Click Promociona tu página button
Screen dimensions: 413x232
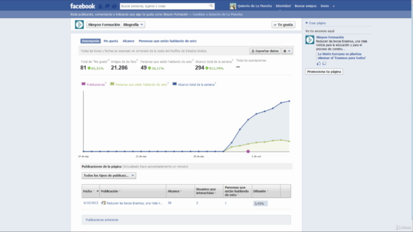[324, 72]
